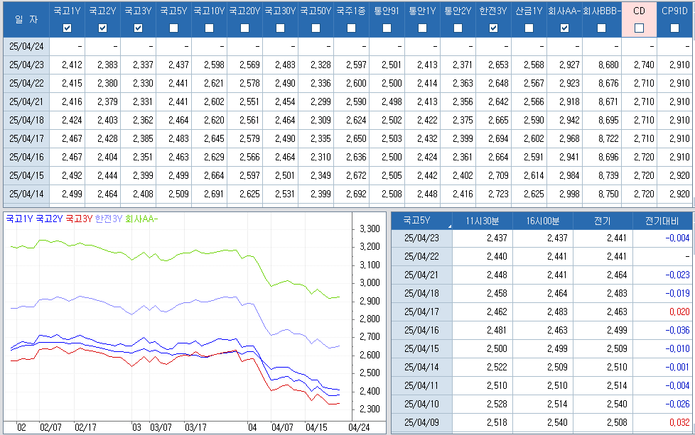Select the 25/04/23 row in top table
695x435 pixels.
pos(26,65)
